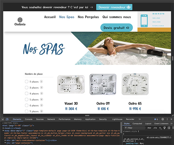
Task: Open the Lighthouse tab
Action: coord(117,119)
